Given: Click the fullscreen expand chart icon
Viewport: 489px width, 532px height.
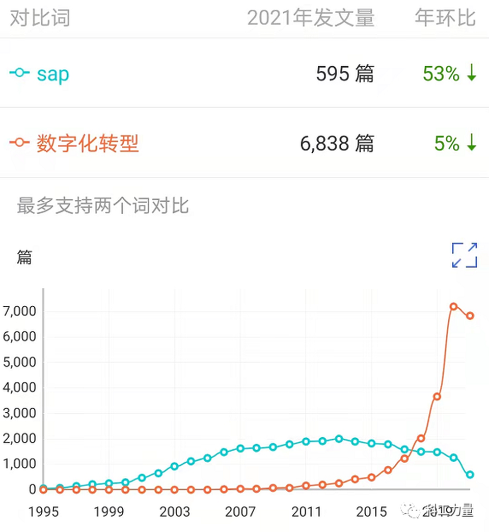Looking at the screenshot, I should pyautogui.click(x=464, y=255).
